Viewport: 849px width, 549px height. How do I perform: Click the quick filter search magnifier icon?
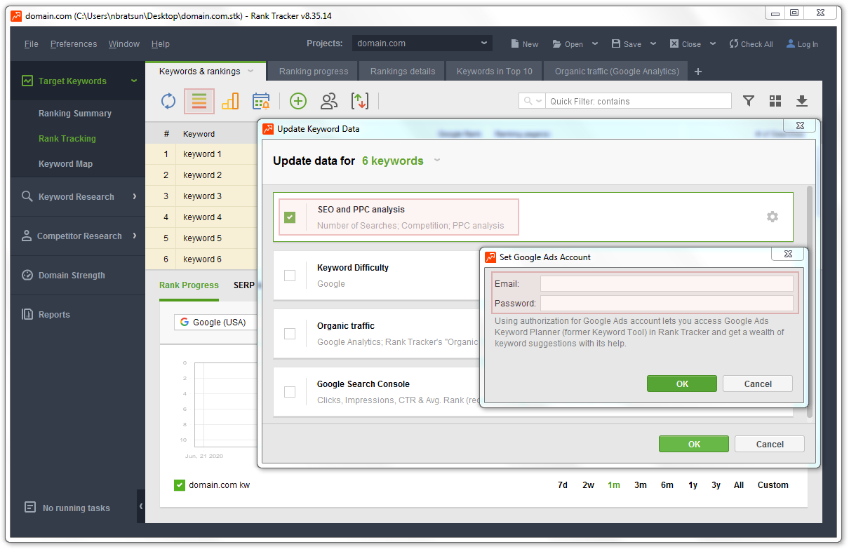click(x=528, y=101)
